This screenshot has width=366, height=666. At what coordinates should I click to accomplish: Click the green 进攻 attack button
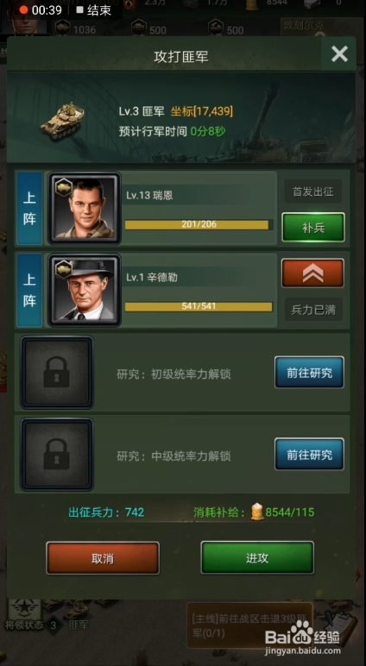point(257,557)
